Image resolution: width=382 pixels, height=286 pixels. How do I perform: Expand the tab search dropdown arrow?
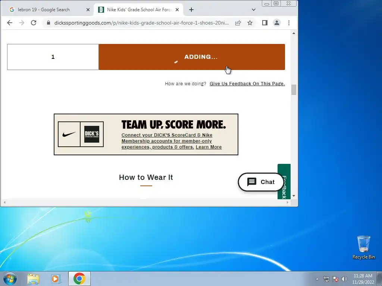pos(254,10)
